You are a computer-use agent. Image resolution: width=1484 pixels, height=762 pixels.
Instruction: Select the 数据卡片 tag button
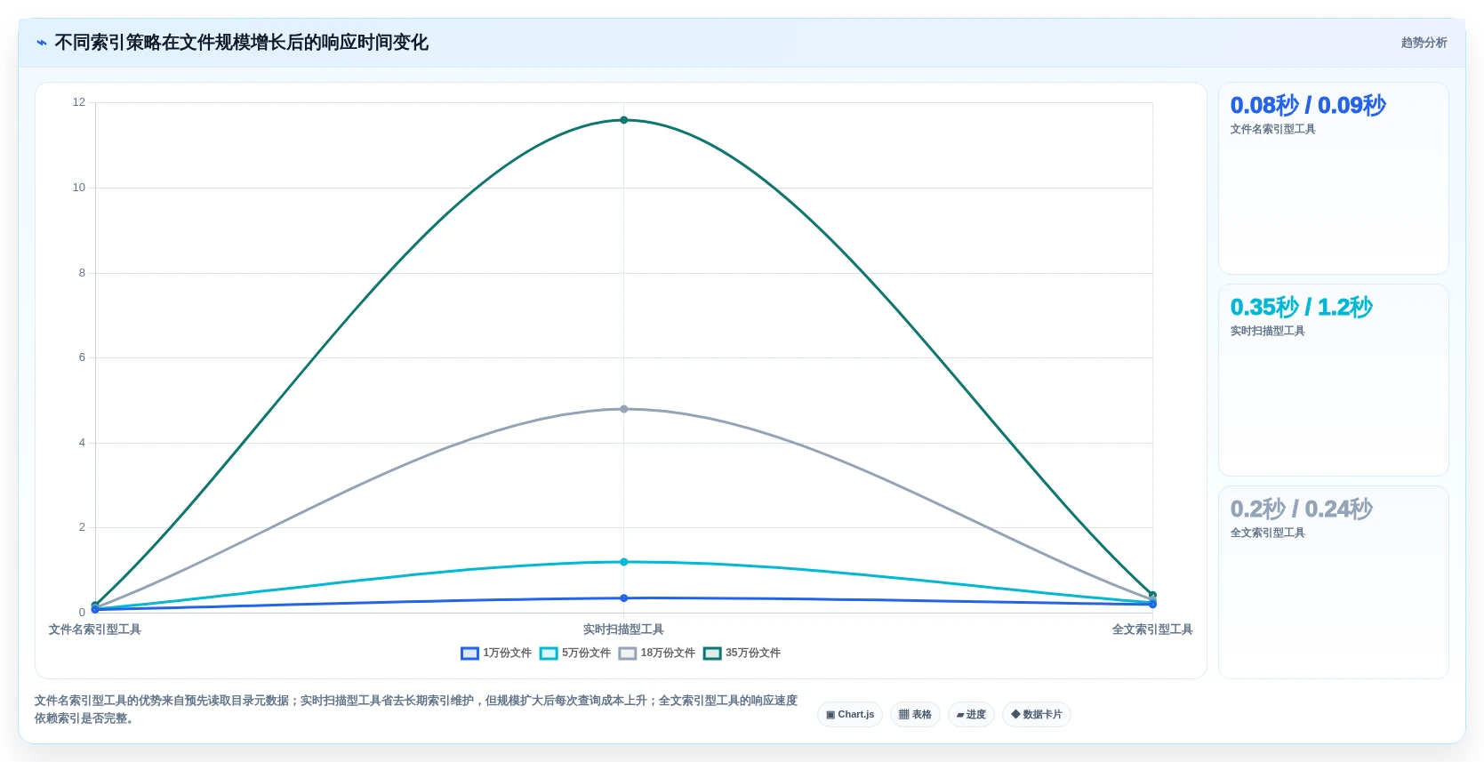[x=1037, y=715]
